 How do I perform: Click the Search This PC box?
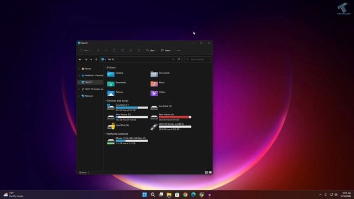pyautogui.click(x=197, y=60)
